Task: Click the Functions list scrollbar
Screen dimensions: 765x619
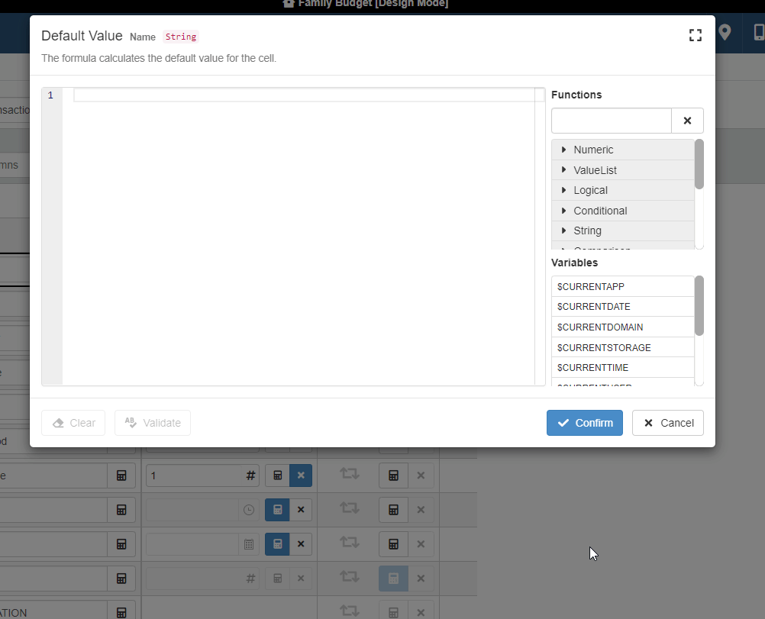Action: click(x=699, y=164)
